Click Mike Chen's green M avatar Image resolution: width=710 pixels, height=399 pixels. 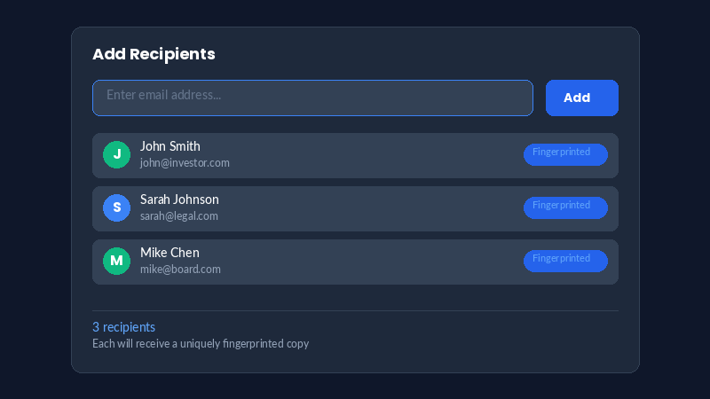[117, 262]
